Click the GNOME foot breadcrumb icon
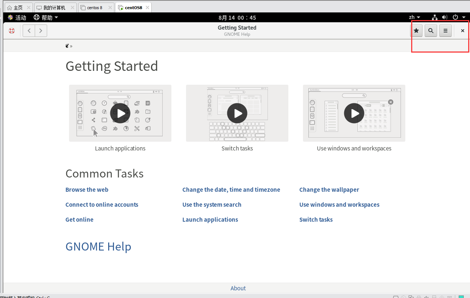This screenshot has height=298, width=470. pos(67,46)
